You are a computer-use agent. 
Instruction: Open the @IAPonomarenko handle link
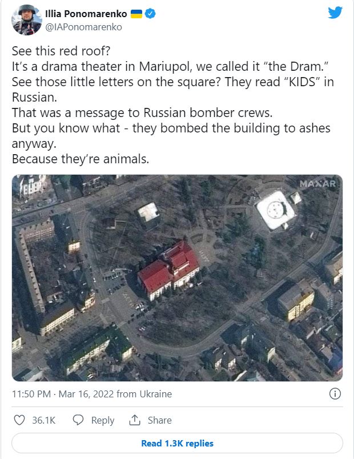click(x=83, y=26)
